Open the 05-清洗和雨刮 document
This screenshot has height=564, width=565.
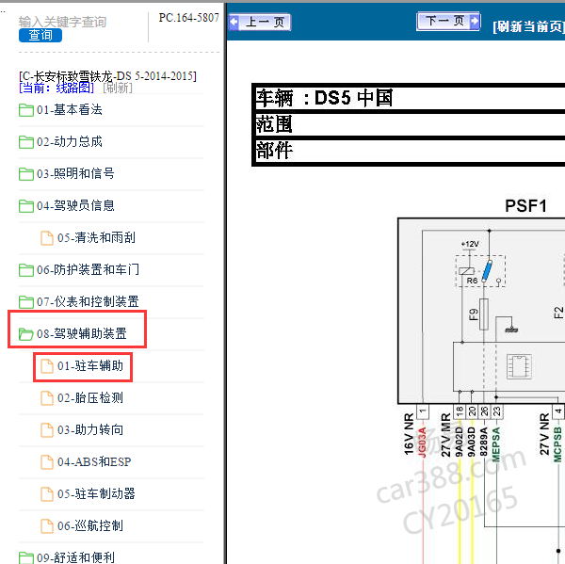coord(96,238)
